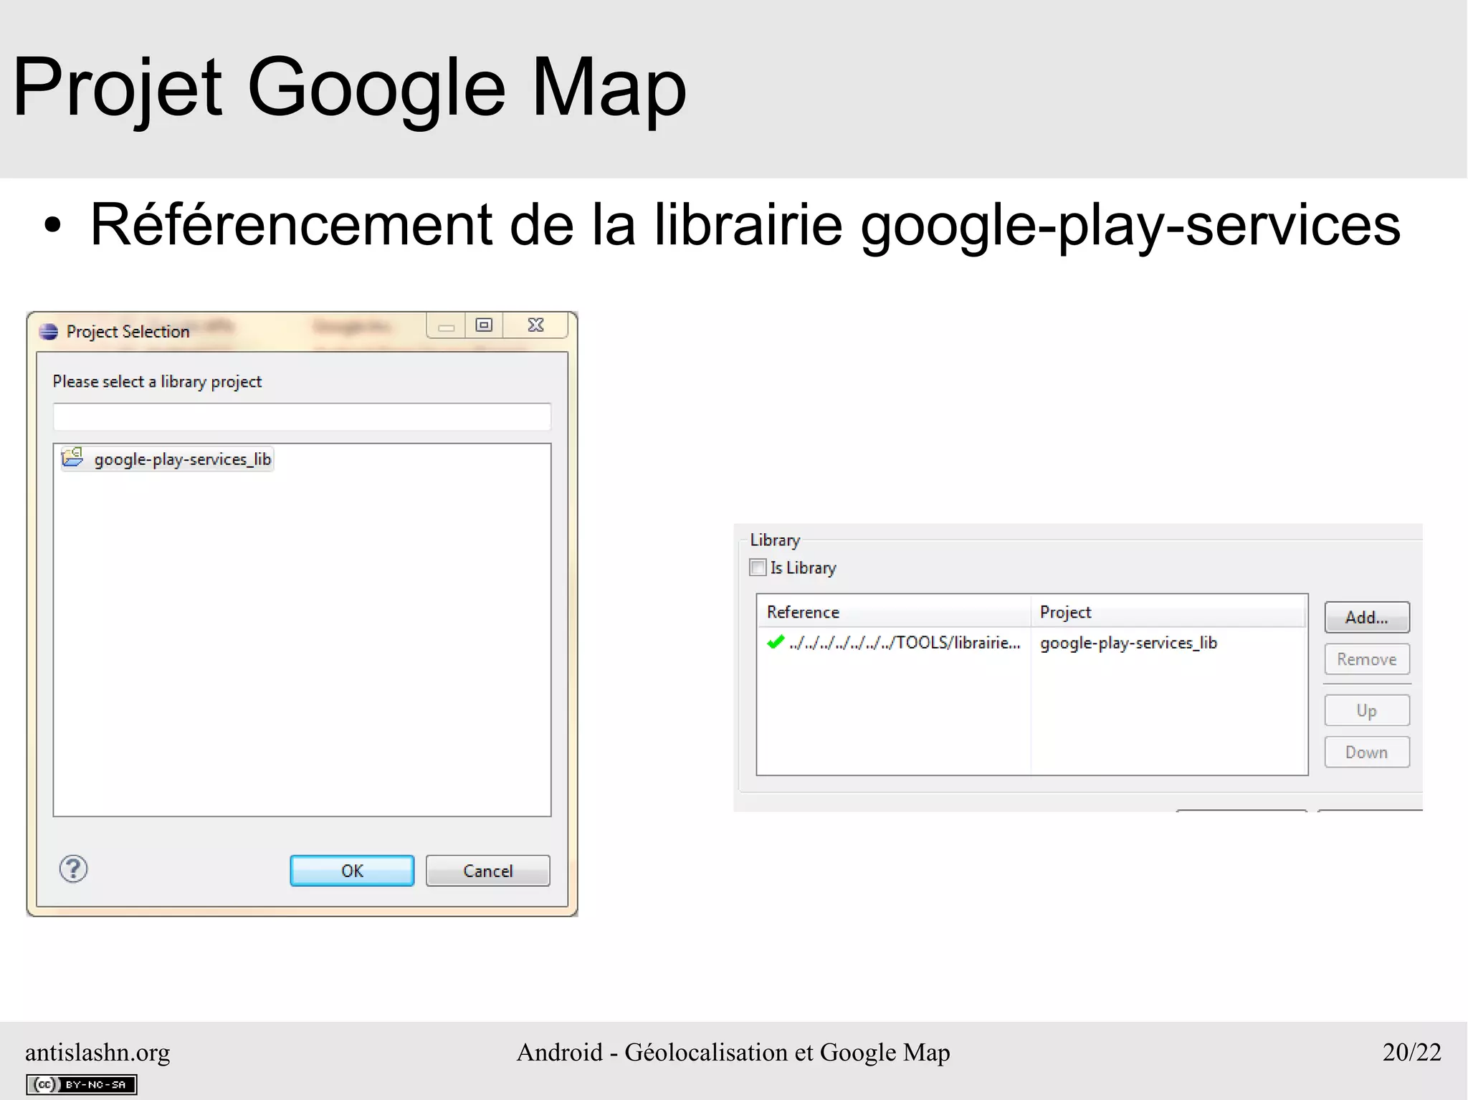Click Add... to reference a library

[1367, 617]
